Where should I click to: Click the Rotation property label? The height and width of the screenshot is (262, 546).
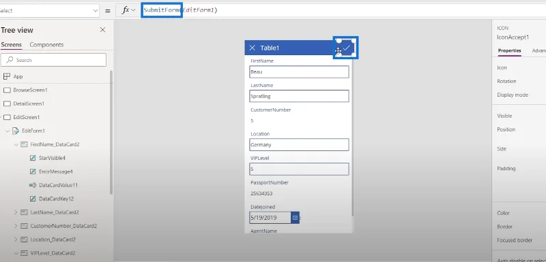tap(506, 81)
